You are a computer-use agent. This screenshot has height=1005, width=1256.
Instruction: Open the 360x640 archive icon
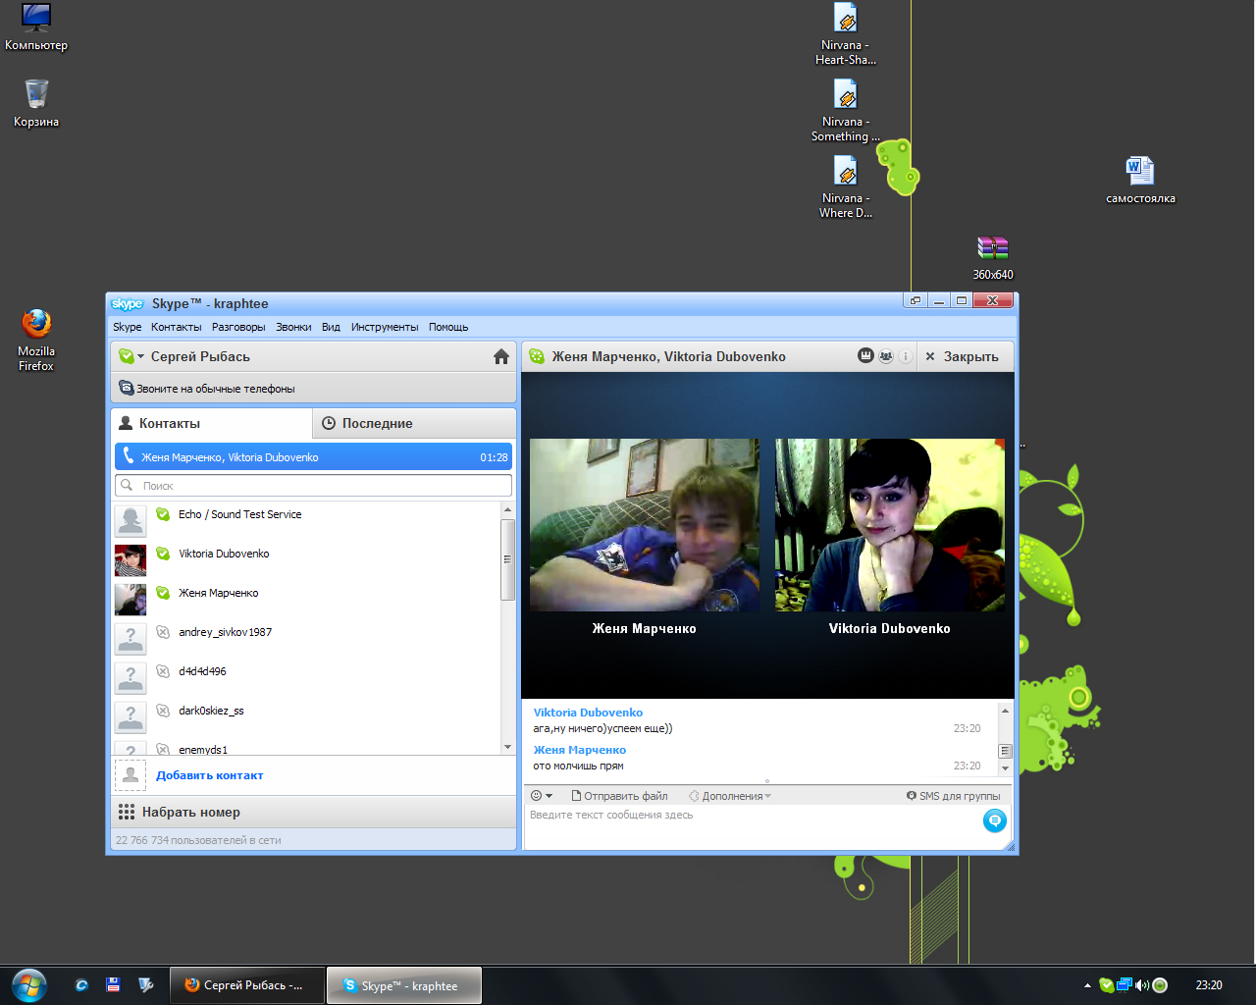993,257
